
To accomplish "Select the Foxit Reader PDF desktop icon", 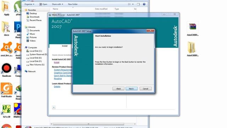I will (6, 90).
